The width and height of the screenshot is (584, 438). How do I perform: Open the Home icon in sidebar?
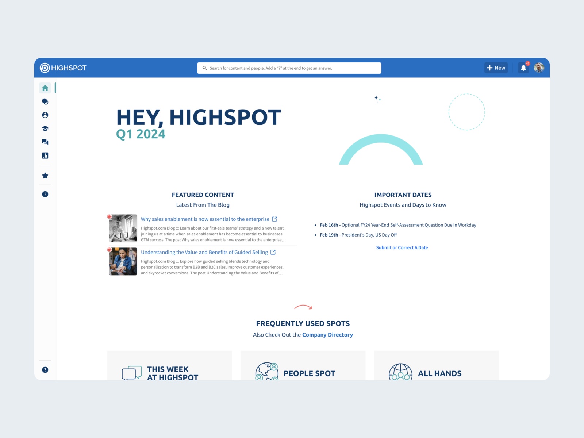coord(45,88)
